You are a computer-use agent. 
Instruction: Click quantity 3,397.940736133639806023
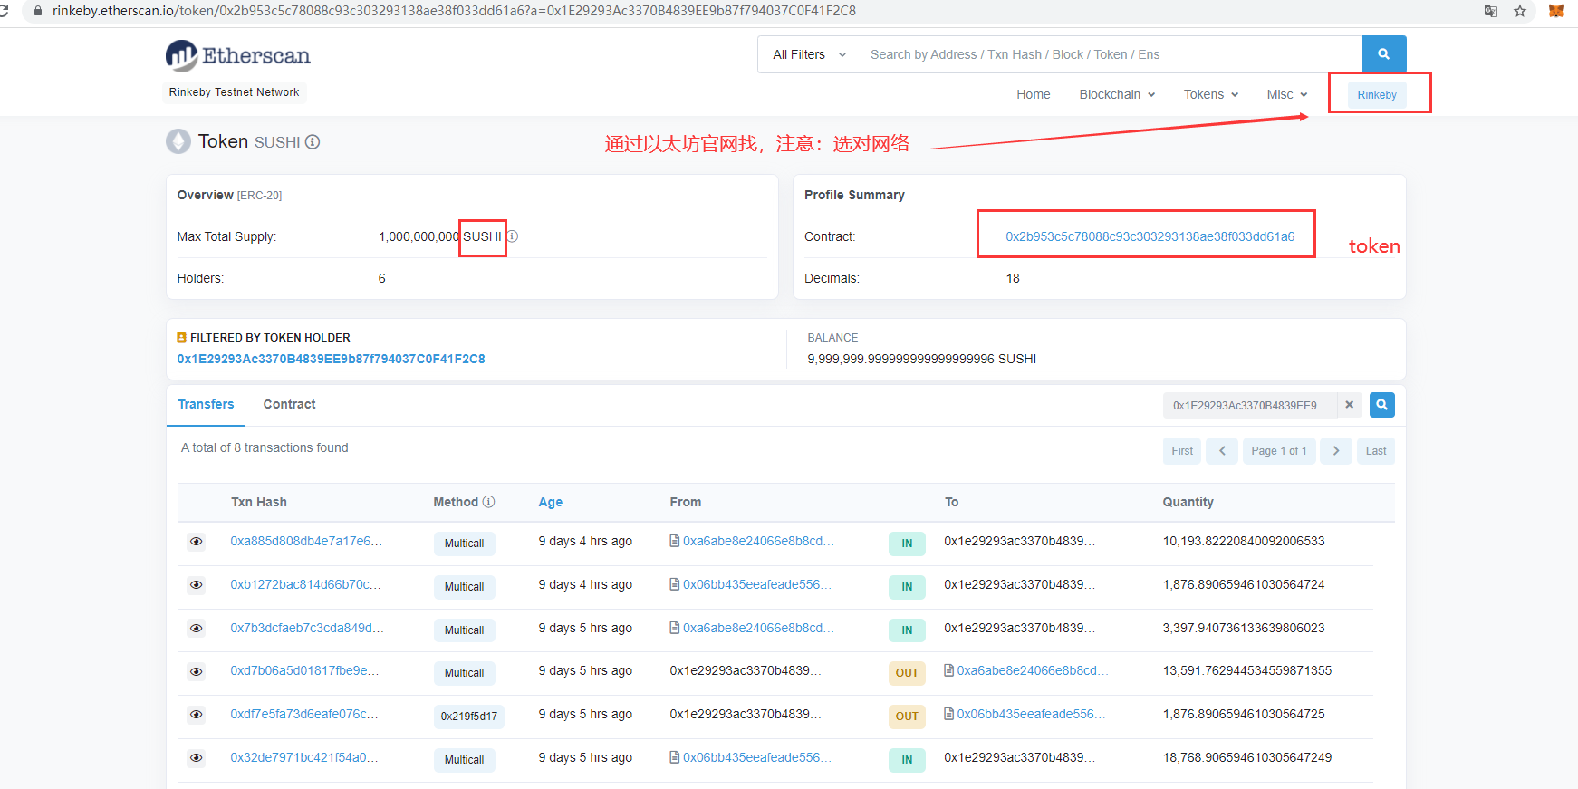pyautogui.click(x=1244, y=628)
